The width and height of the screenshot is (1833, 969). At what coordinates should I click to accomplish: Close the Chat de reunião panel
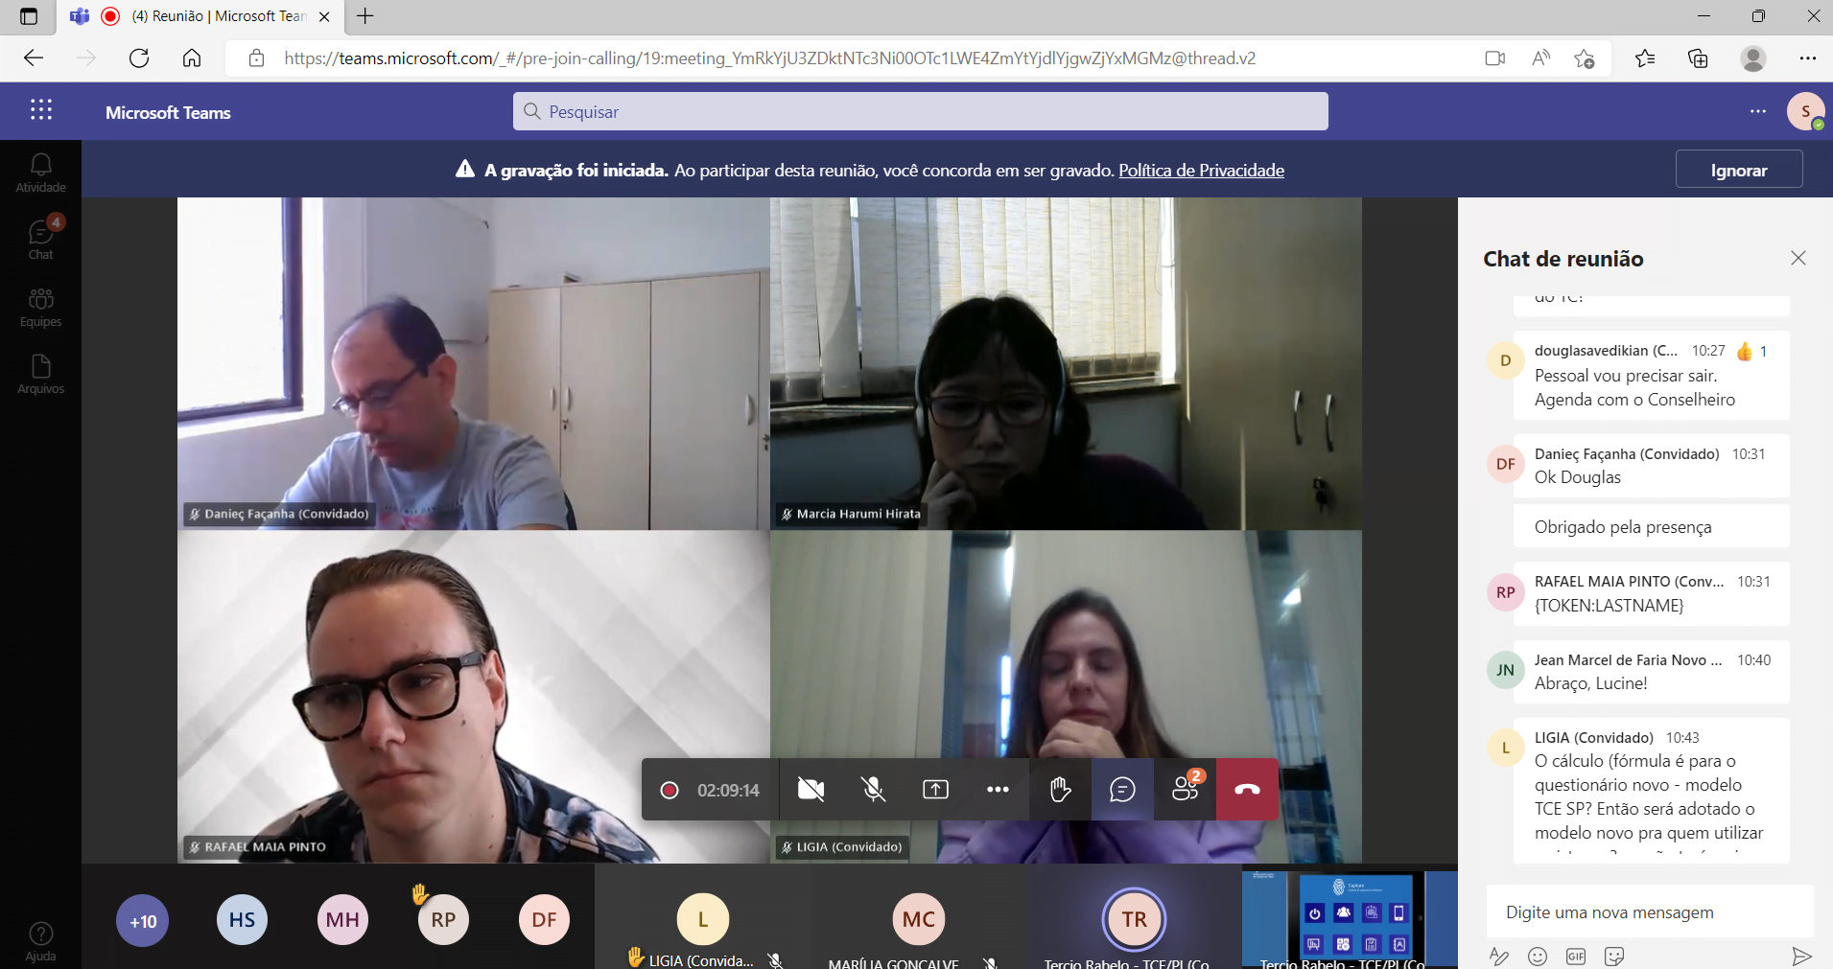[x=1798, y=258]
